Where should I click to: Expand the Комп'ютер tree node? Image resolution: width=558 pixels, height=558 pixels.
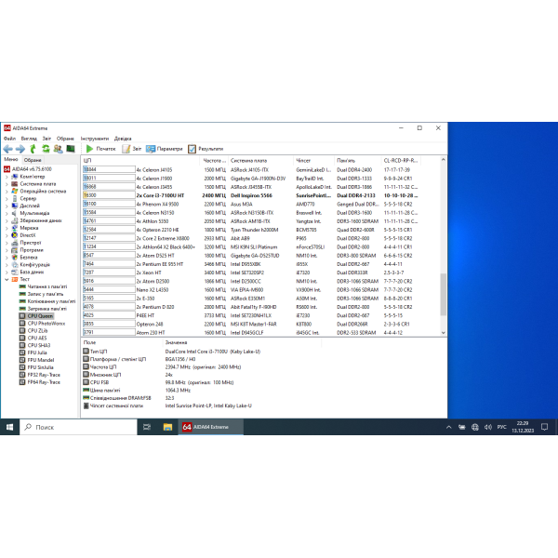7,177
